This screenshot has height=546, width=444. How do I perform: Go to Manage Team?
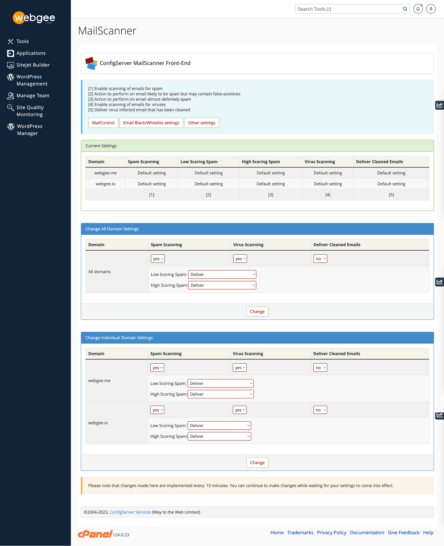28,96
